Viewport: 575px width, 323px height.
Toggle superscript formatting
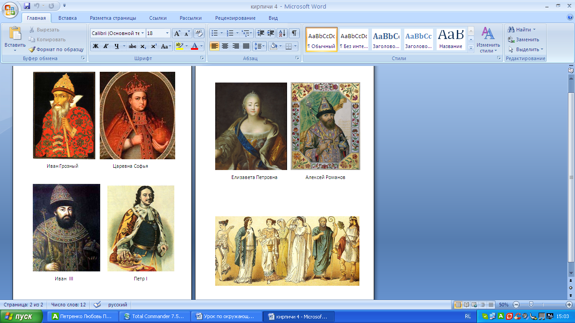[154, 46]
